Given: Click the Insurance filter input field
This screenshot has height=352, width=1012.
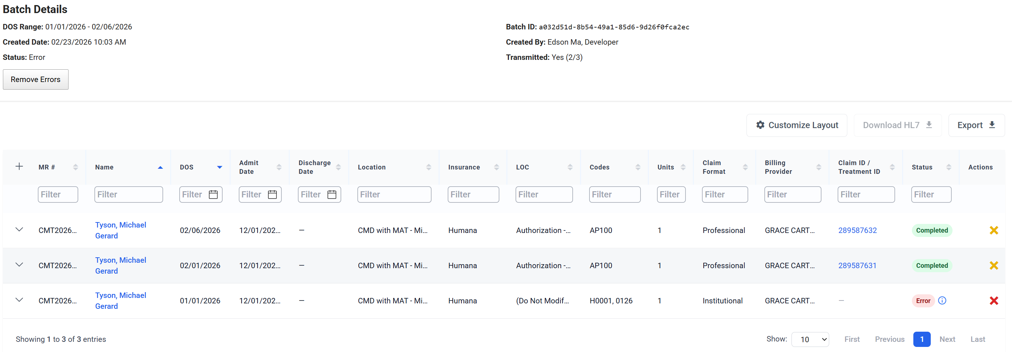Looking at the screenshot, I should (473, 195).
